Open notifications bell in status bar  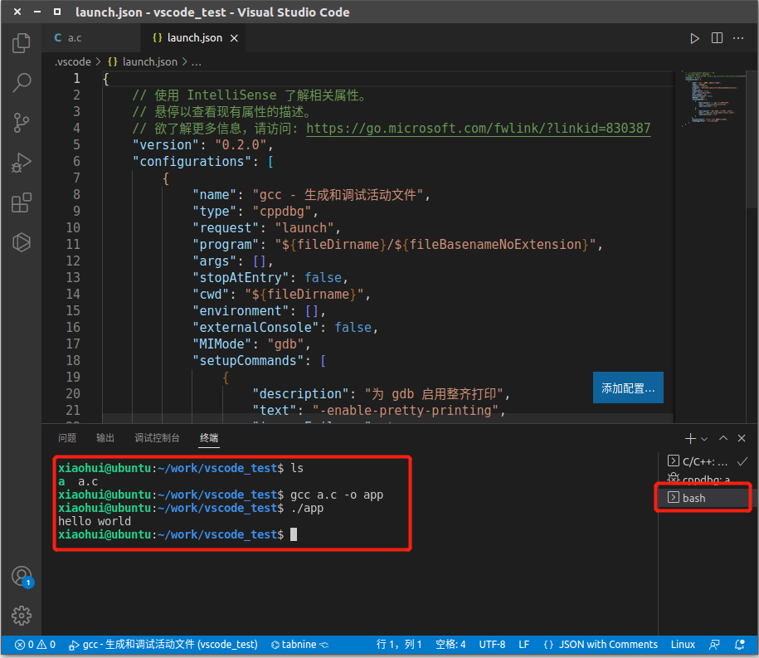pos(740,645)
